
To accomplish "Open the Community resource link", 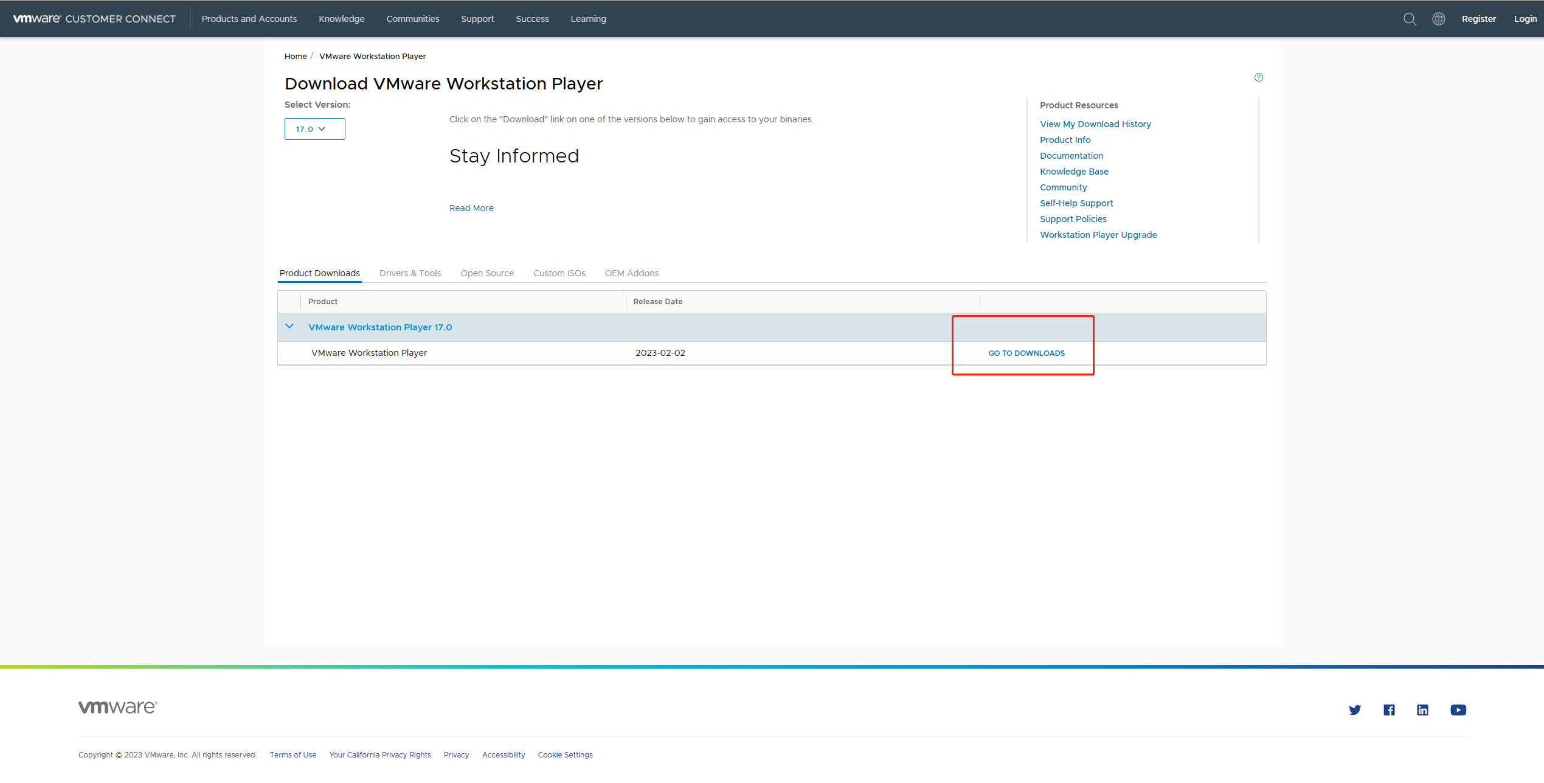I will [x=1063, y=187].
